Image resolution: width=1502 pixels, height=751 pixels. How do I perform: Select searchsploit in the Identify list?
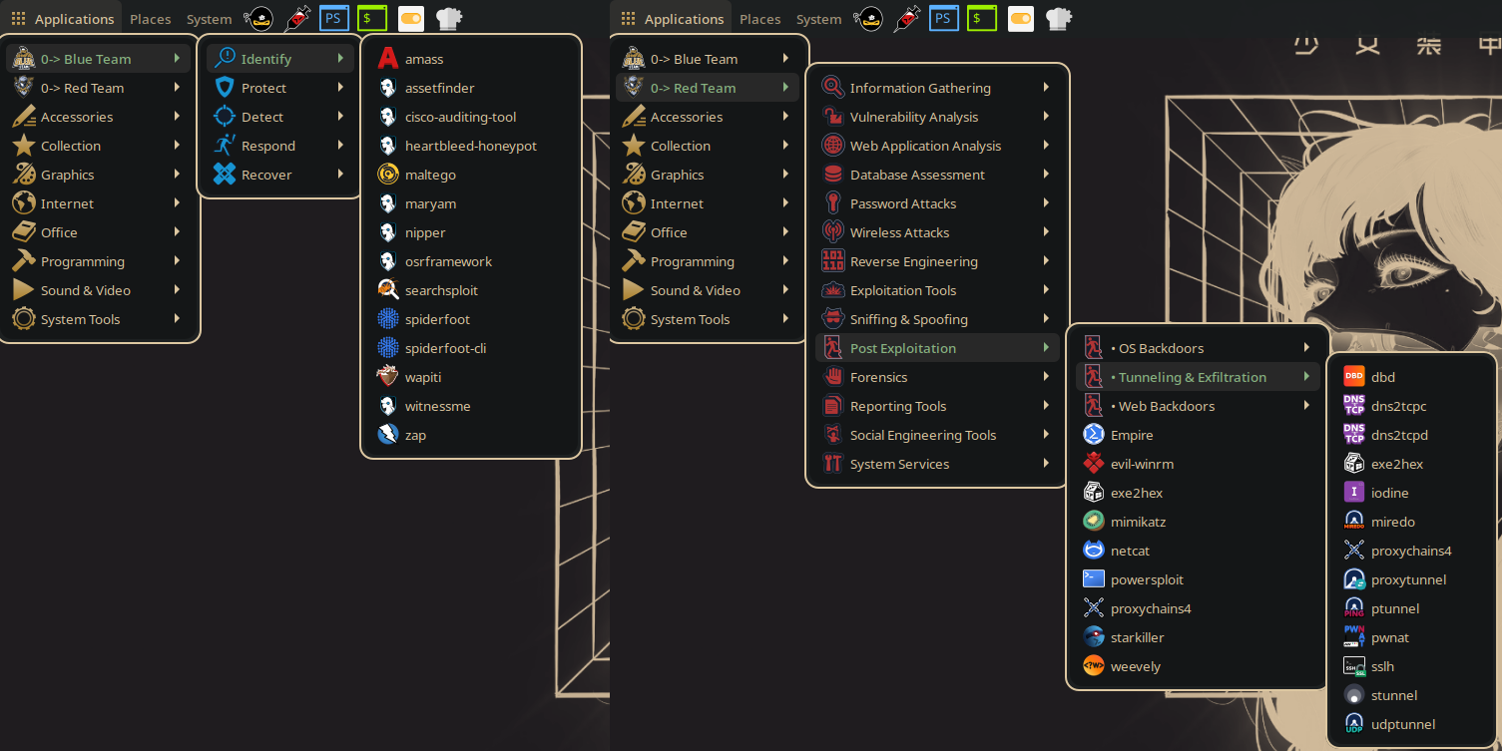(x=440, y=289)
